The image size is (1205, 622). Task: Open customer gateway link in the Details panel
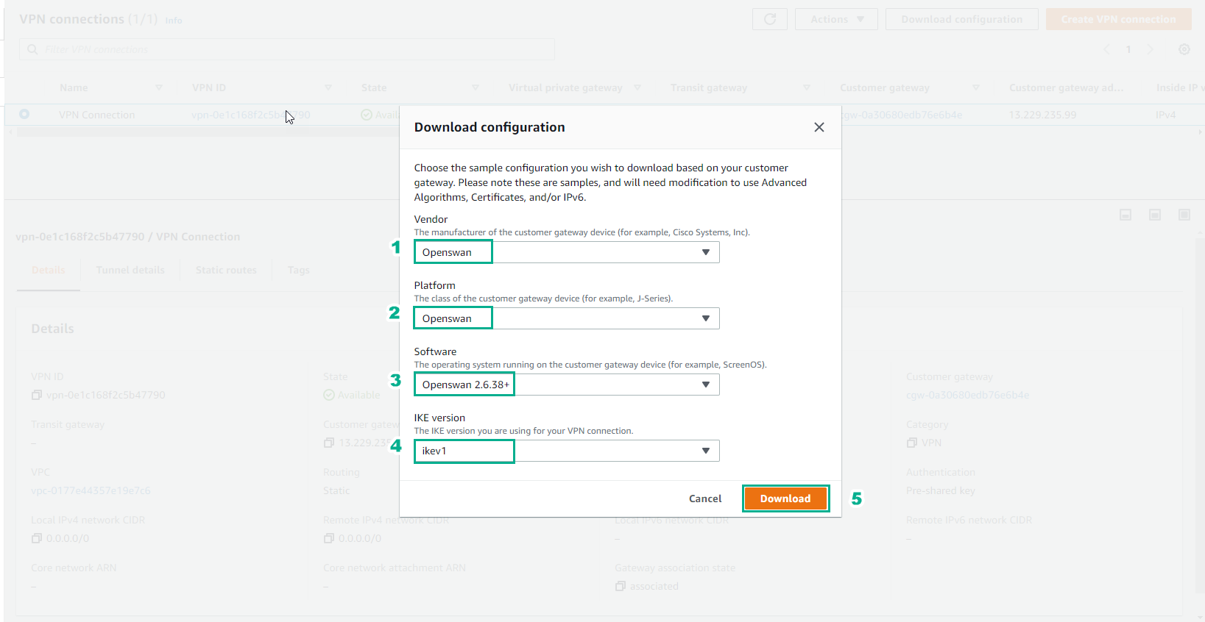click(968, 395)
